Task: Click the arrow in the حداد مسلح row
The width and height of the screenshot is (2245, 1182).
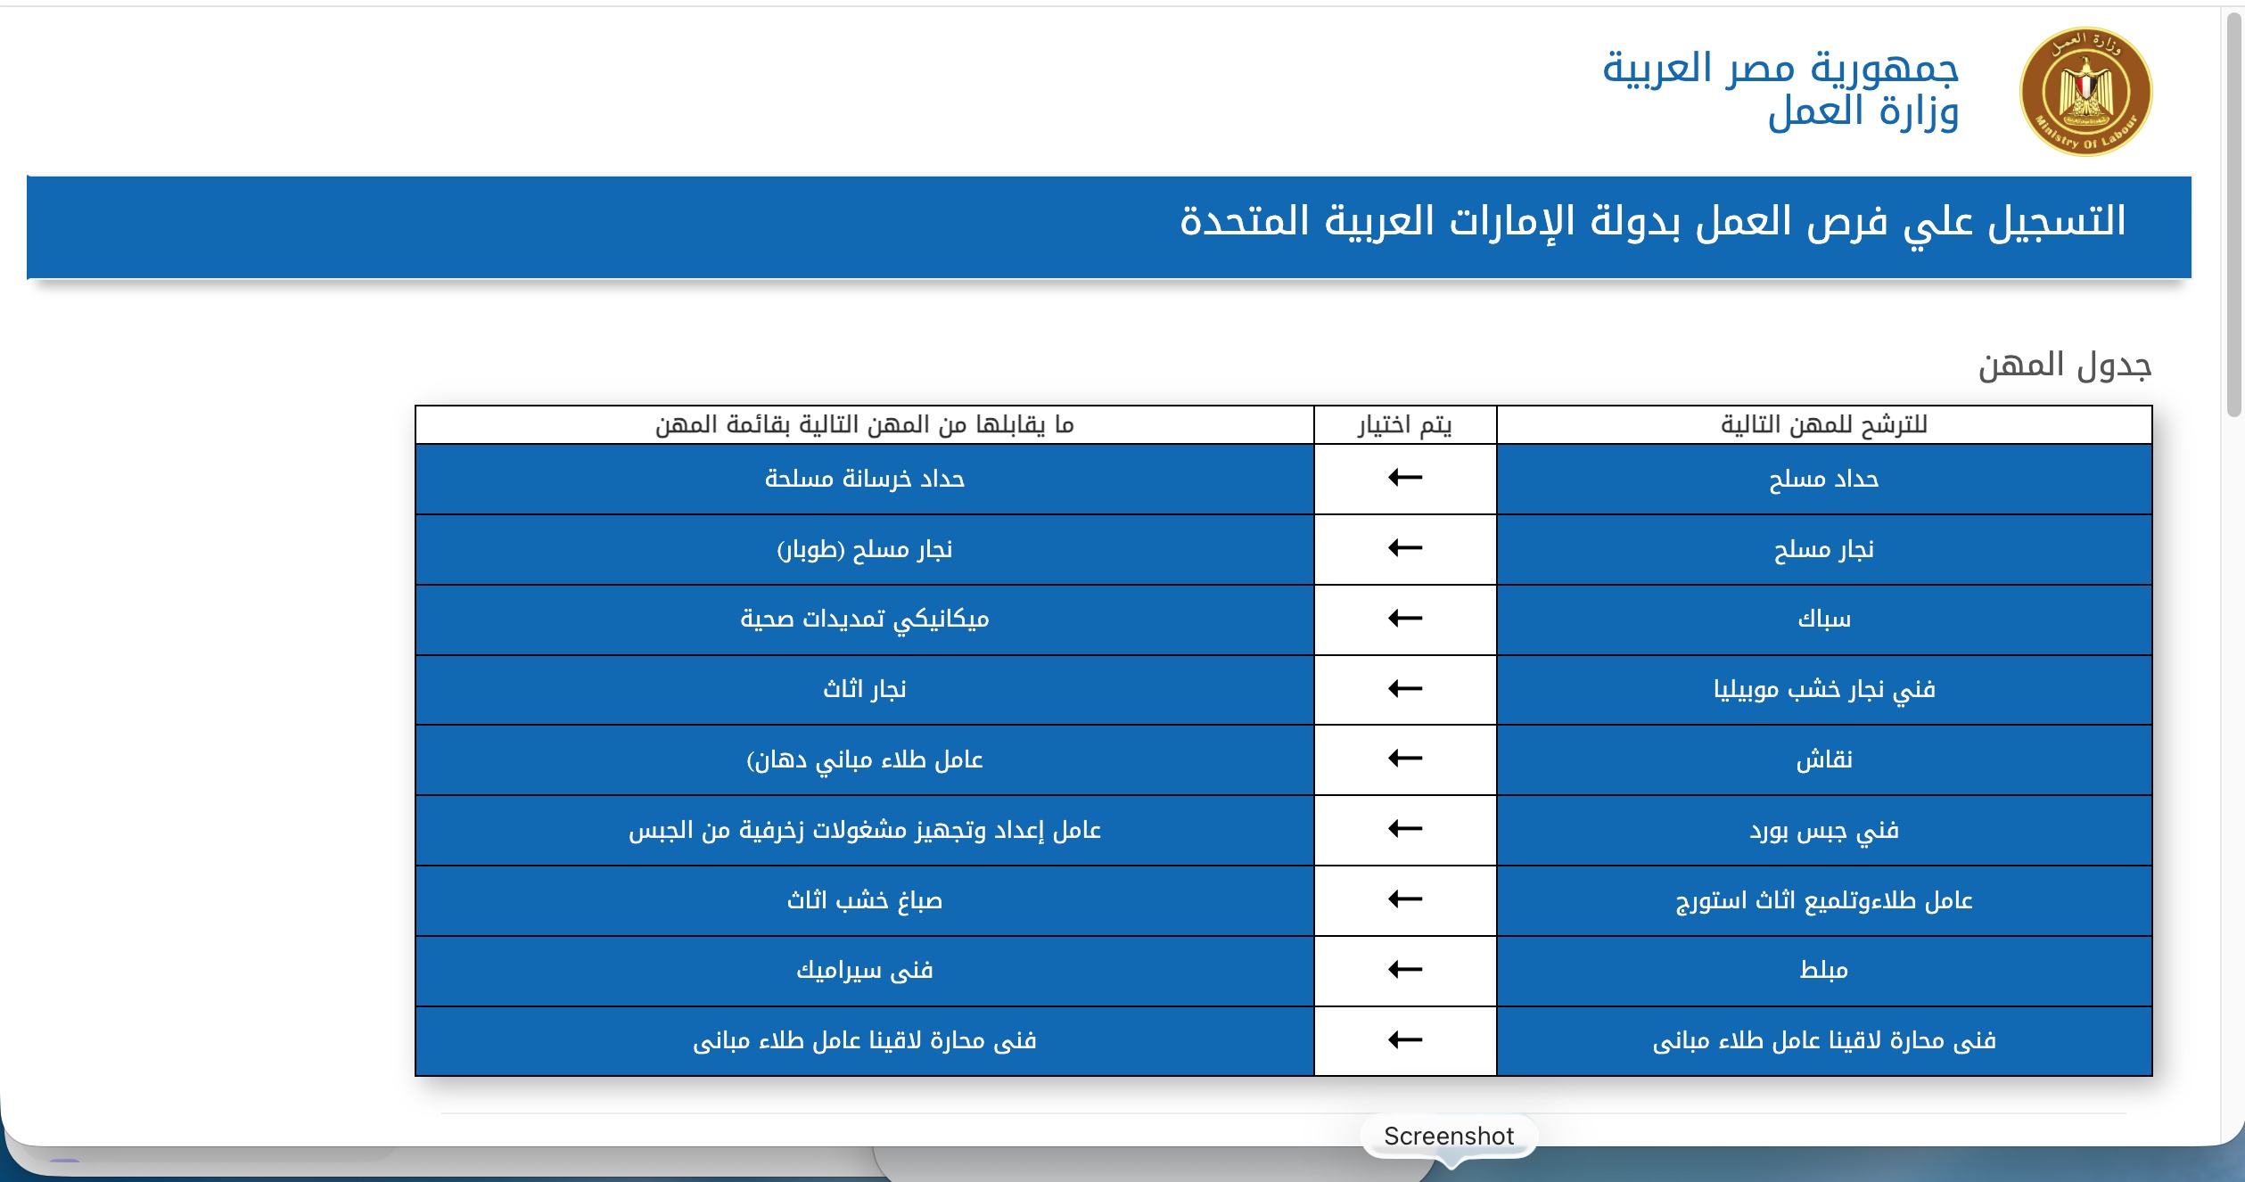Action: (x=1405, y=478)
